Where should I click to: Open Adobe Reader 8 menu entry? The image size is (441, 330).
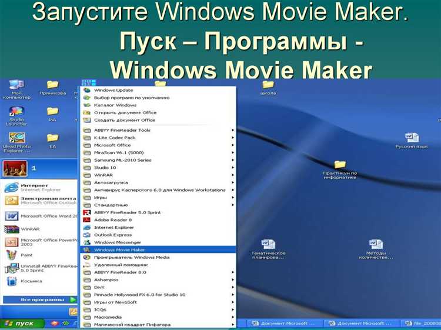(x=158, y=220)
